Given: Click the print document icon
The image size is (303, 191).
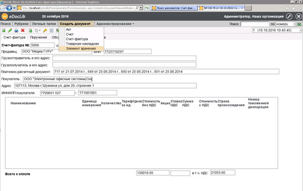Looking at the screenshot, I should (17, 30).
